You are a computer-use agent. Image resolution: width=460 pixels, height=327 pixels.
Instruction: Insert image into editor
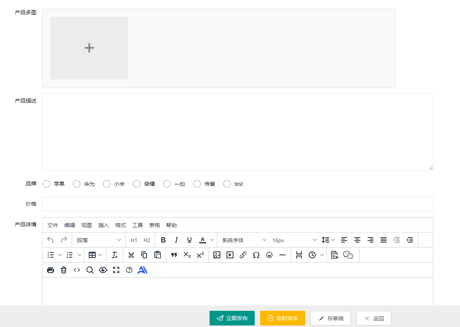pyautogui.click(x=217, y=255)
